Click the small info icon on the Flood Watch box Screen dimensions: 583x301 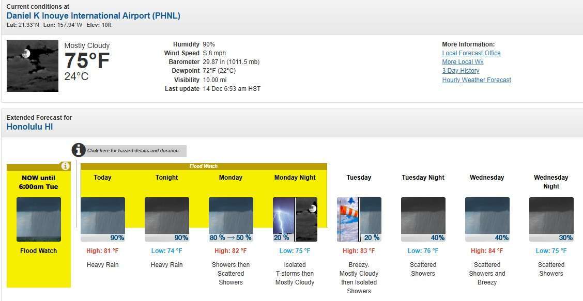pos(65,166)
